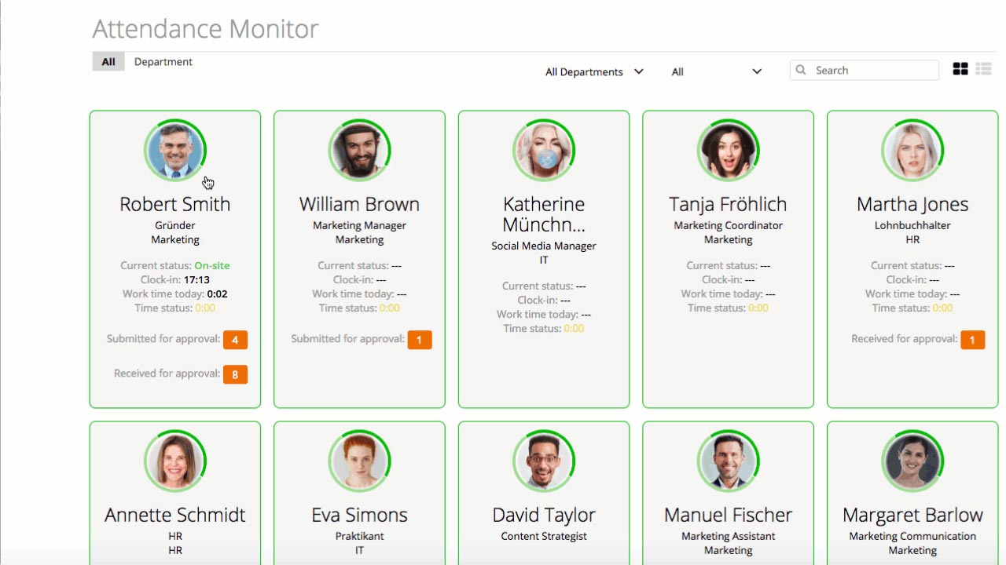
Task: Select the All tab
Action: point(108,62)
